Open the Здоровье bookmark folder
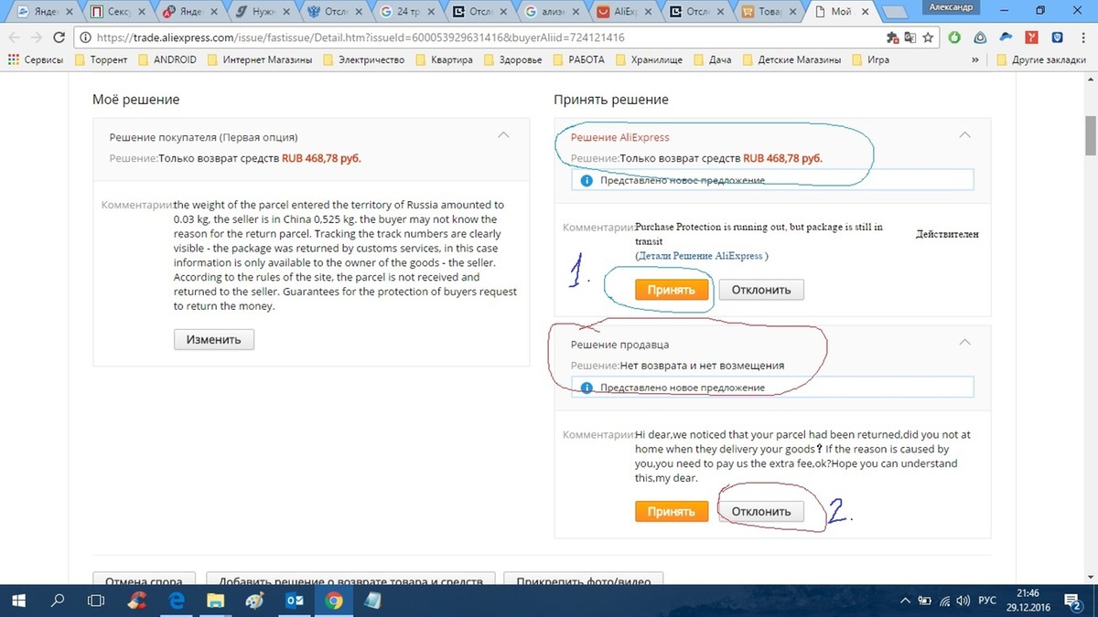The image size is (1098, 617). click(x=513, y=59)
